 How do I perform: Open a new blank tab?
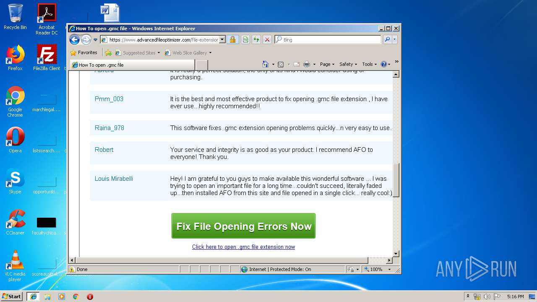(x=201, y=65)
